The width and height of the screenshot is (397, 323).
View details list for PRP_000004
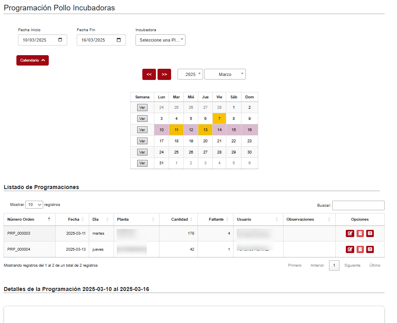[x=370, y=249]
